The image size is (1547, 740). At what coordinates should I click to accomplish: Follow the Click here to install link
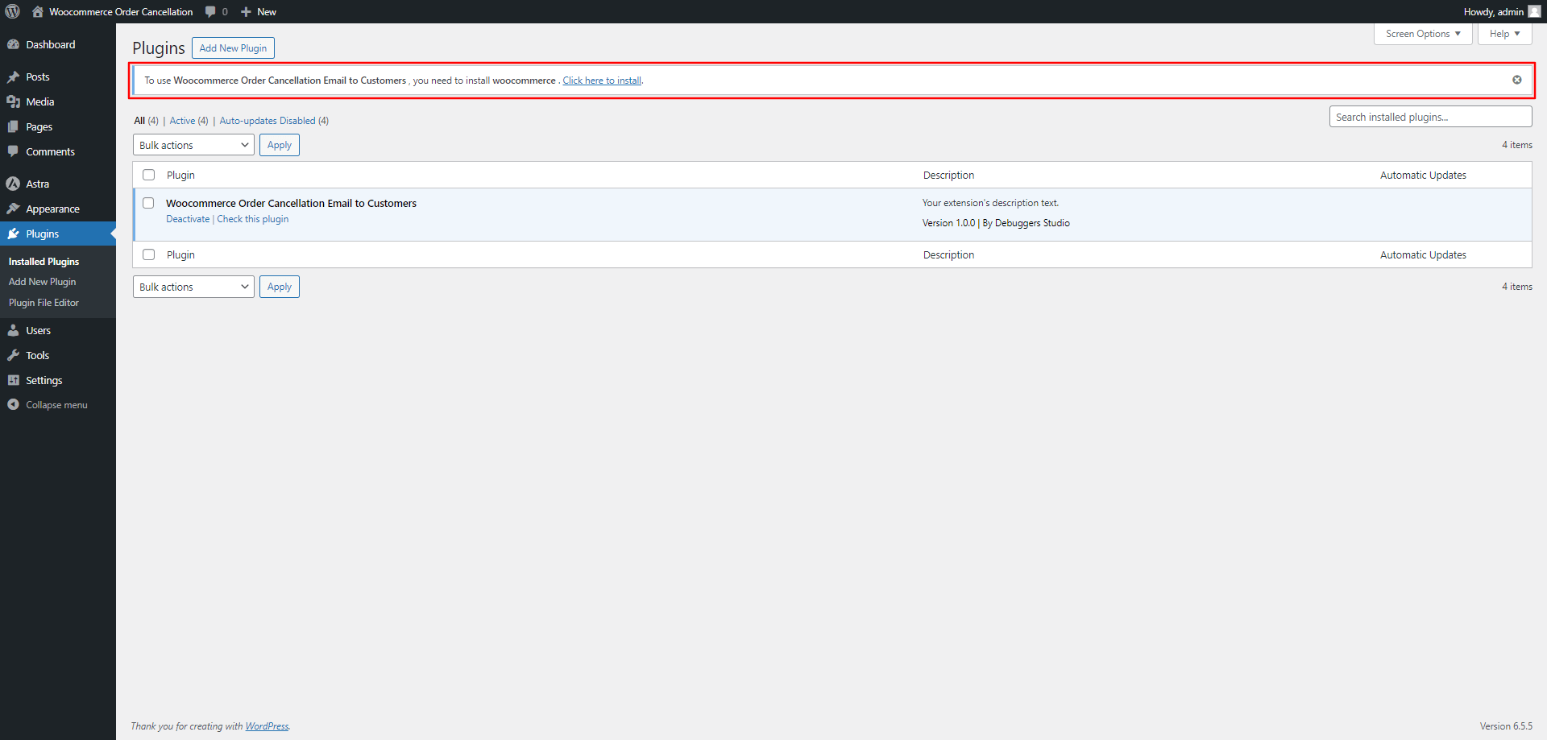coord(602,81)
